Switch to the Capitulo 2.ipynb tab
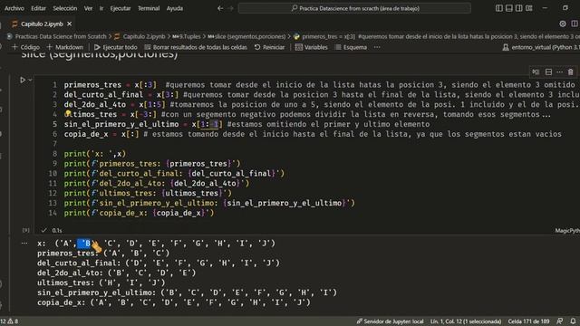Viewport: 580px width, 326px height. [x=42, y=24]
